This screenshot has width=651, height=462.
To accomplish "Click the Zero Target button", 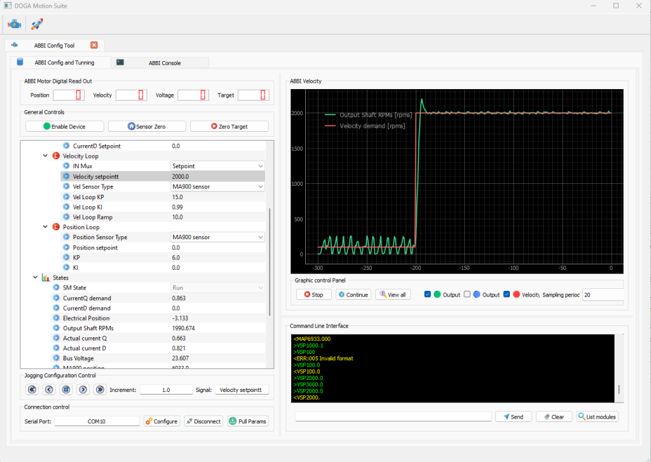I will click(229, 126).
